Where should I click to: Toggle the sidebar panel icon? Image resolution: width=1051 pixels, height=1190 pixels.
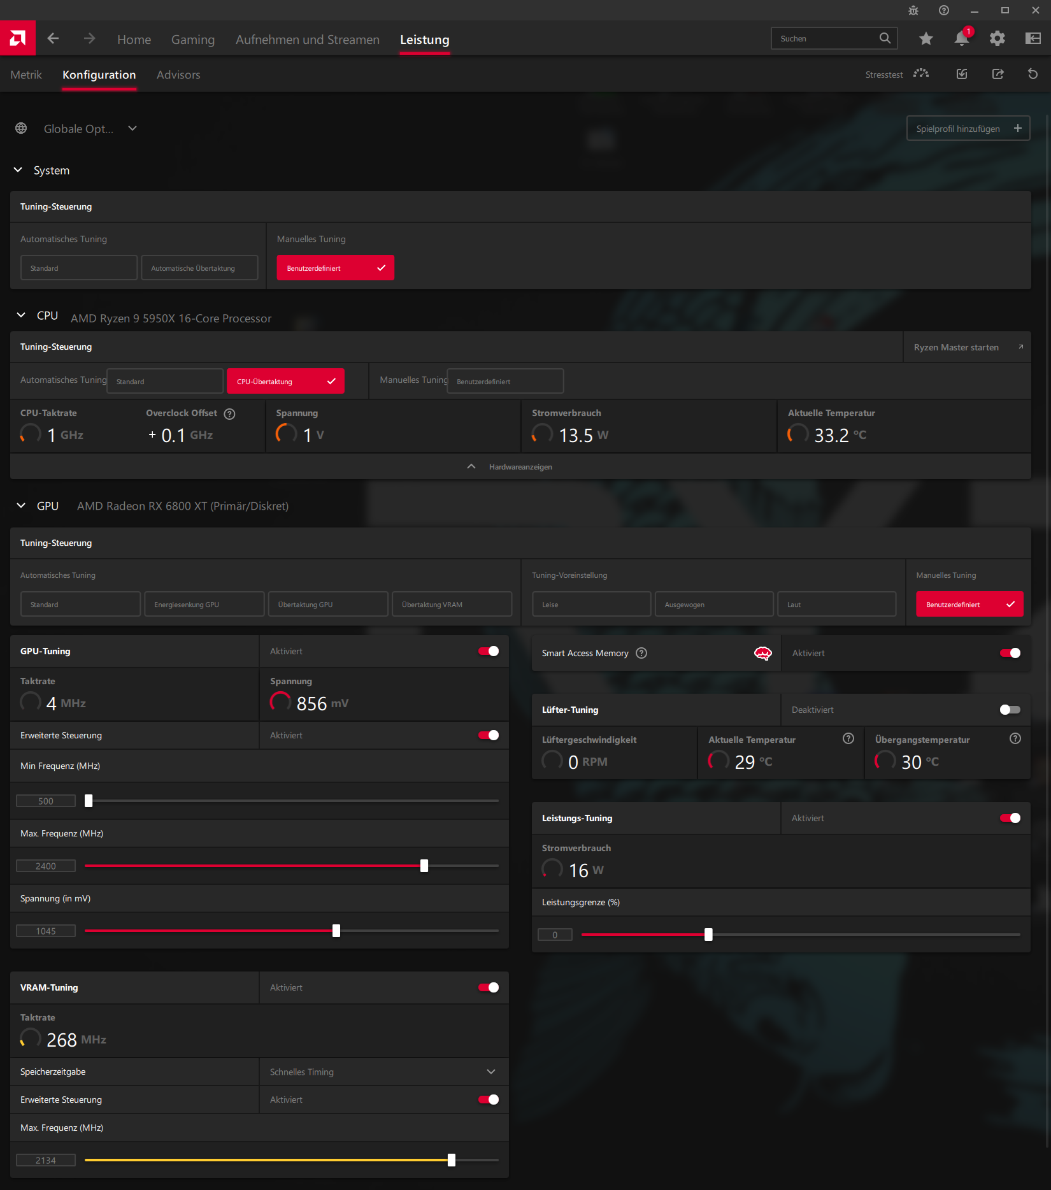[x=1033, y=39]
